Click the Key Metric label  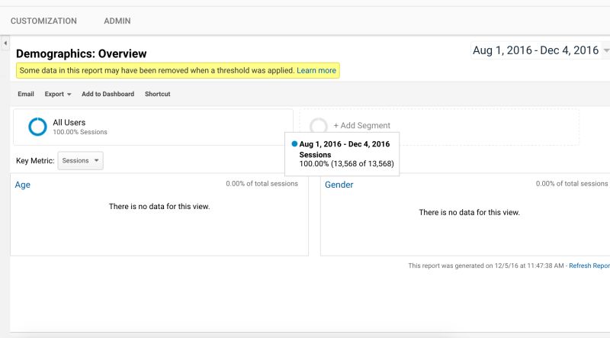click(35, 161)
